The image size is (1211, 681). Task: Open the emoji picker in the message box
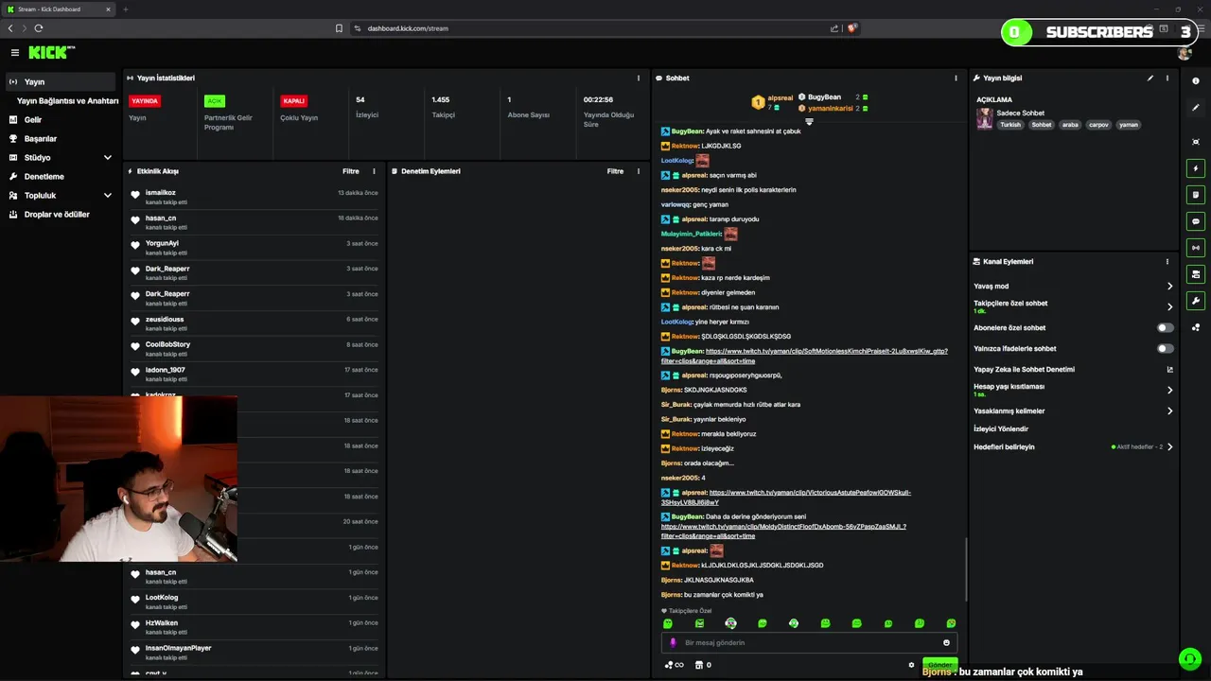tap(946, 643)
